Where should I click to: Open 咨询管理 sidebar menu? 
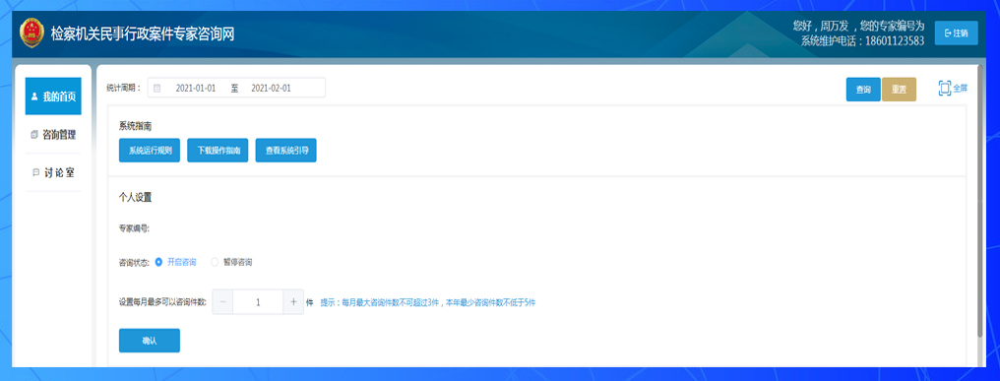click(53, 135)
